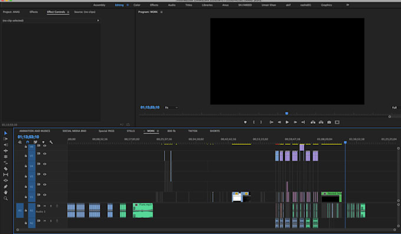Open the Program WORK panel menu

click(162, 12)
